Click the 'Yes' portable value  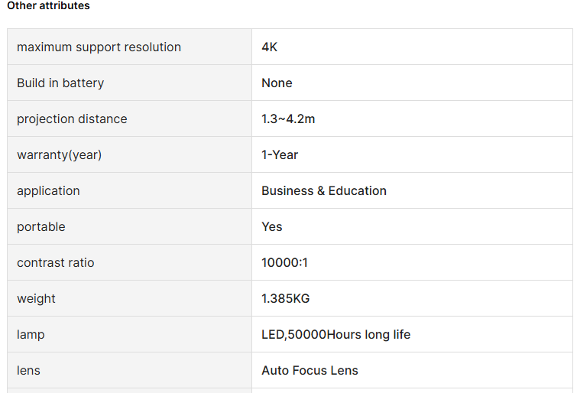click(x=271, y=227)
